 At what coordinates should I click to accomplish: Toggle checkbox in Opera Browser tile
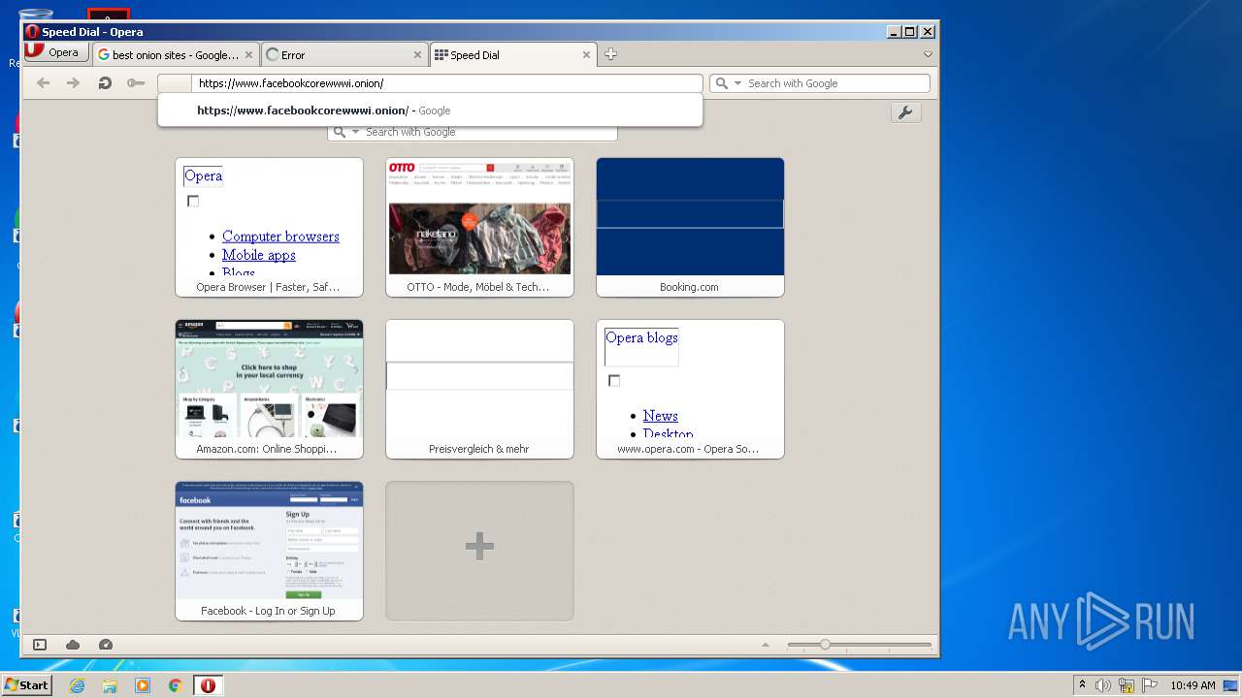(x=193, y=202)
